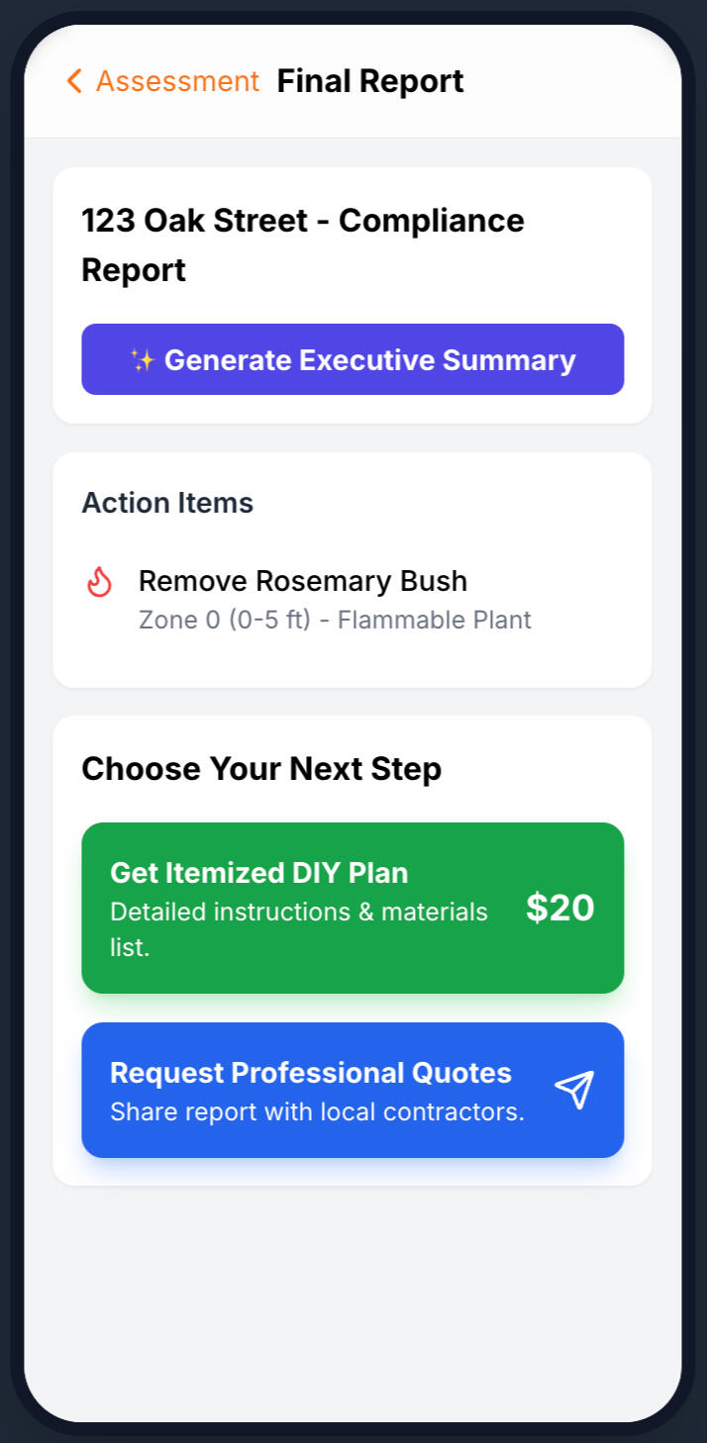Click the Action Items section heading
Screen dimensions: 707x1443
(167, 503)
